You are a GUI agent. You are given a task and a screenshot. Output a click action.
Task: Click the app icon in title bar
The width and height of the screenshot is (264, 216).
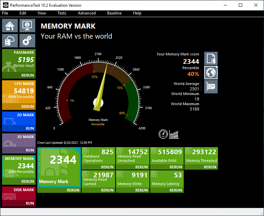[6, 5]
